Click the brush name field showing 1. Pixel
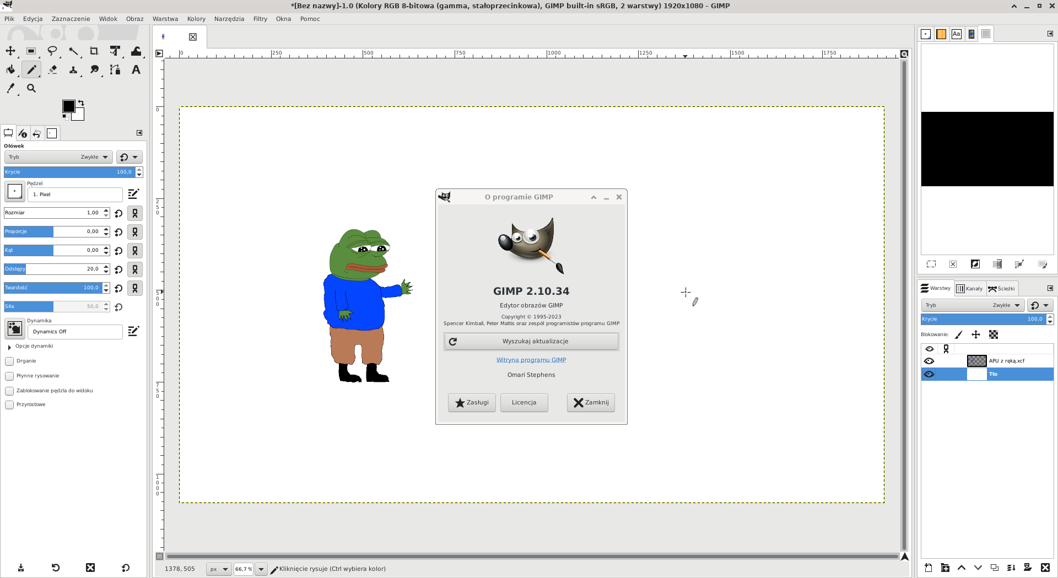 (75, 195)
